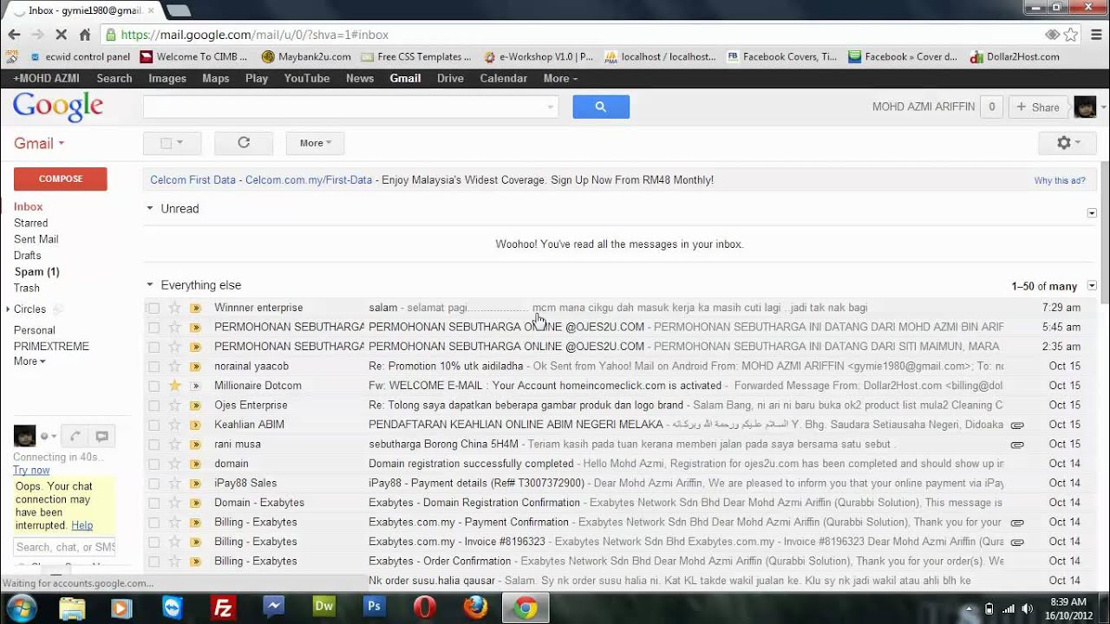Tick the checkbox for Ojes Enterprise email

pos(153,406)
